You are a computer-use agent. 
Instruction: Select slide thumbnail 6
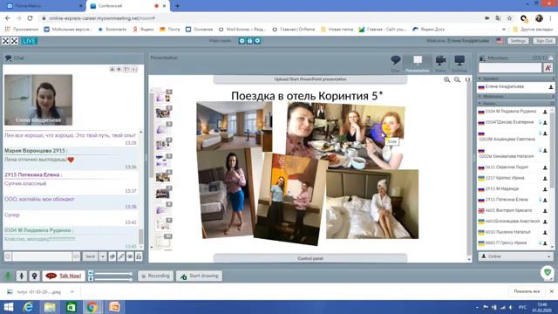click(x=163, y=176)
